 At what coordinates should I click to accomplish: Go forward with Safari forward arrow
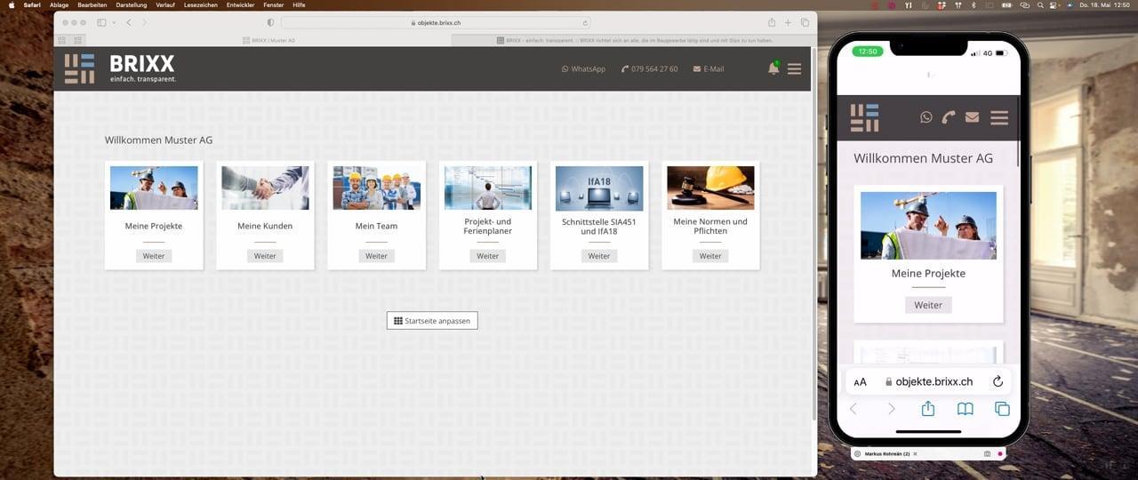point(145,22)
